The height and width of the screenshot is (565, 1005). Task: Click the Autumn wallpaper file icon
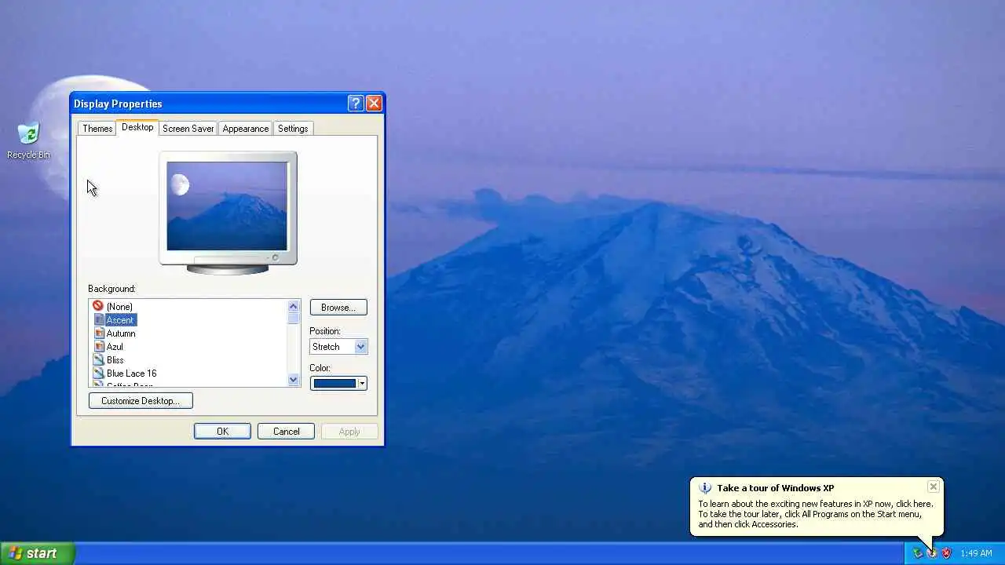(99, 333)
